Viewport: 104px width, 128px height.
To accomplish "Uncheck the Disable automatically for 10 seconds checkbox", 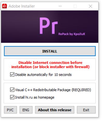I will [12, 75].
